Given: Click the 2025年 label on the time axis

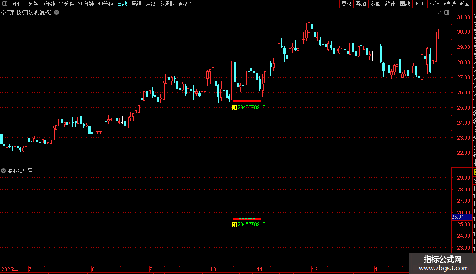Looking at the screenshot, I should (9, 269).
